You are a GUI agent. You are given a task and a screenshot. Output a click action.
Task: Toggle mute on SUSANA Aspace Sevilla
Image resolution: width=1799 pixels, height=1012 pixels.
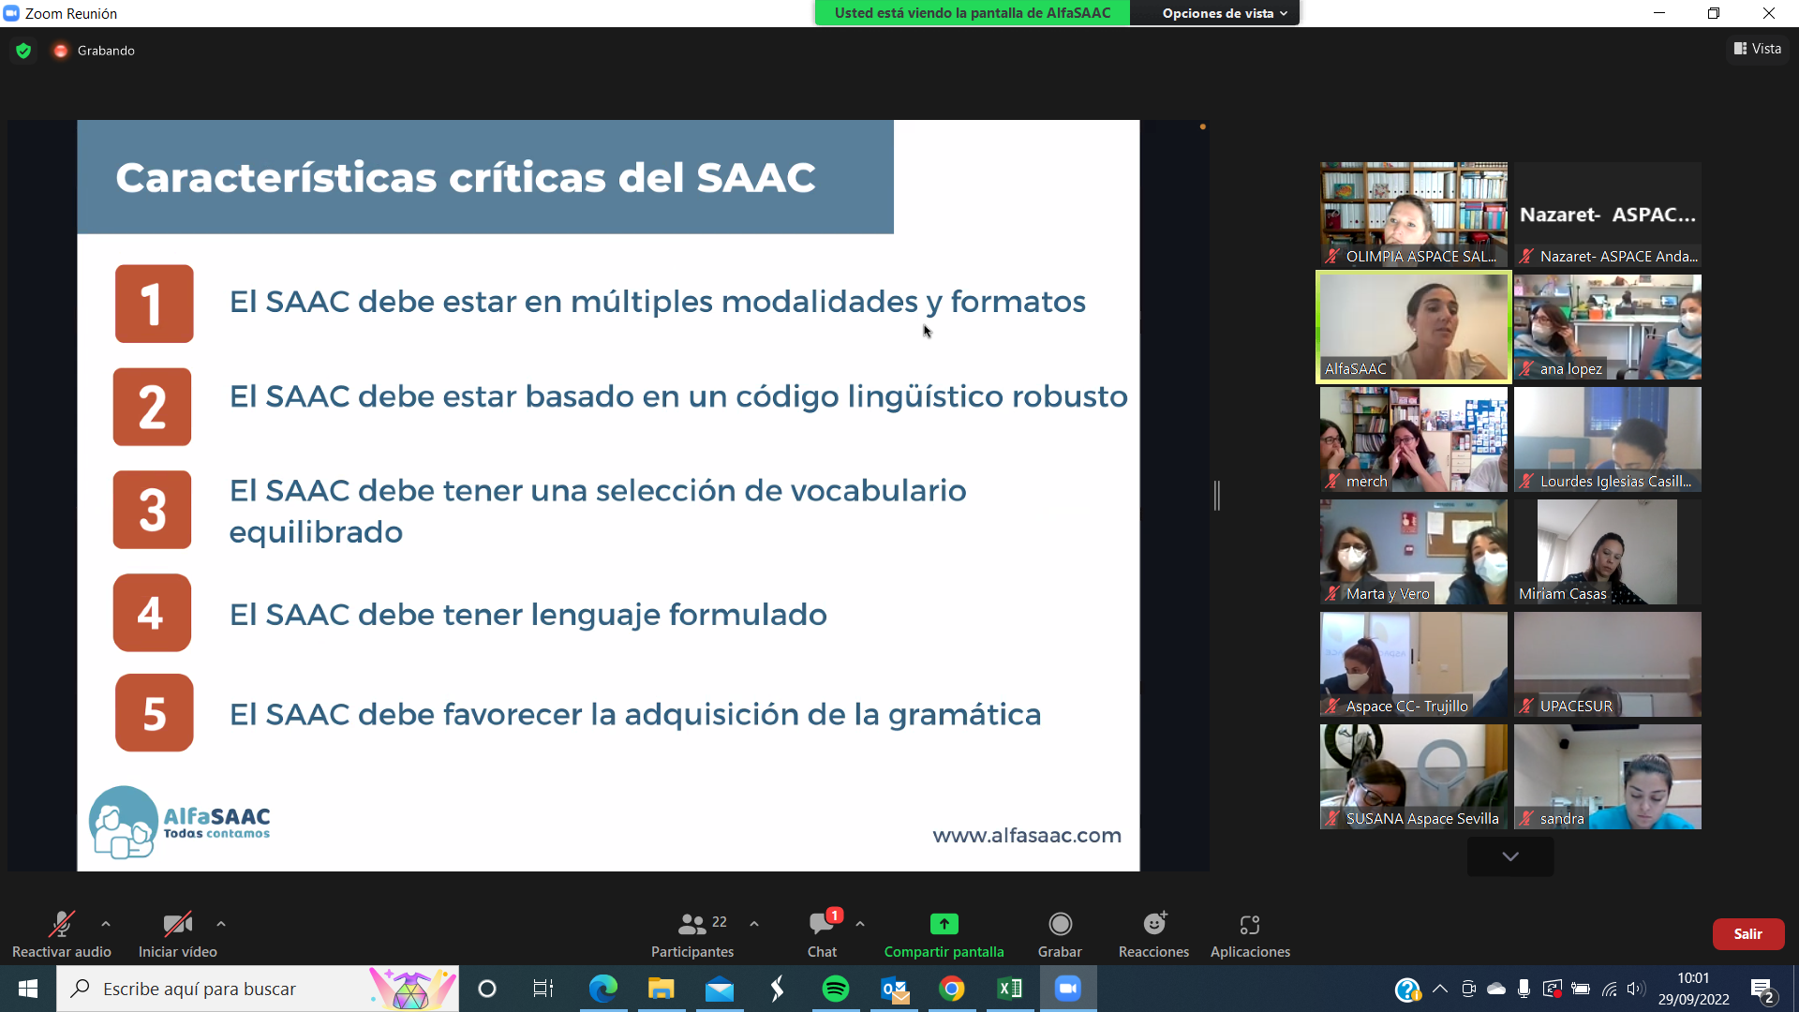point(1332,818)
